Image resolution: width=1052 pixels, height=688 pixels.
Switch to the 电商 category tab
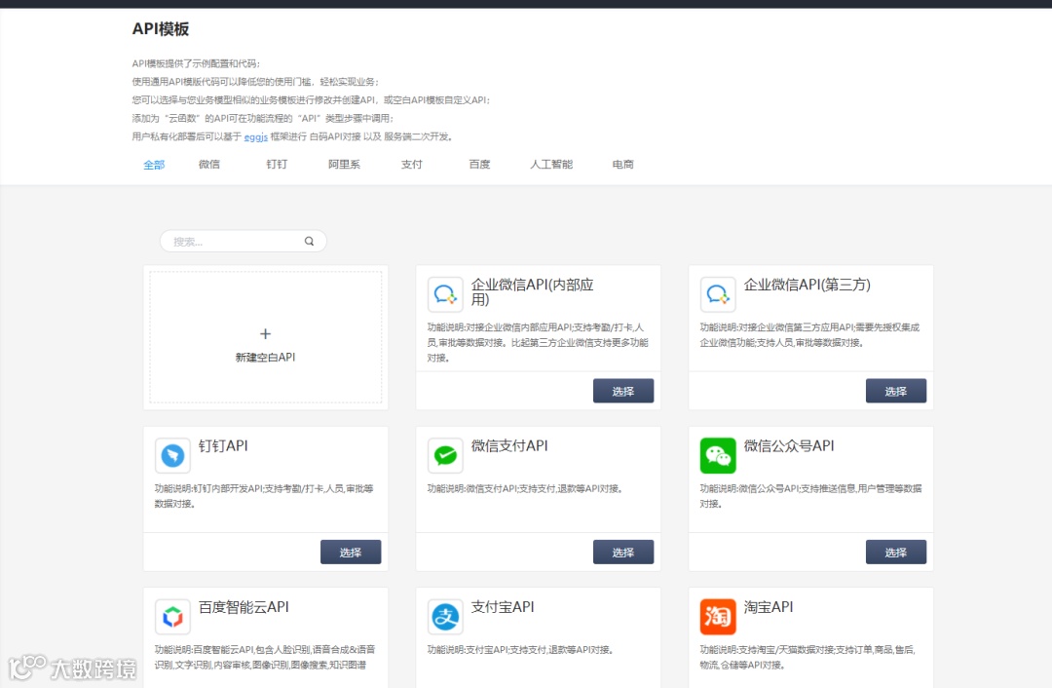(623, 165)
